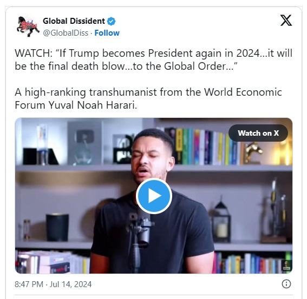Viewport: 307px width, 299px height.
Task: Open the @GlobalDiss handle link
Action: (66, 33)
